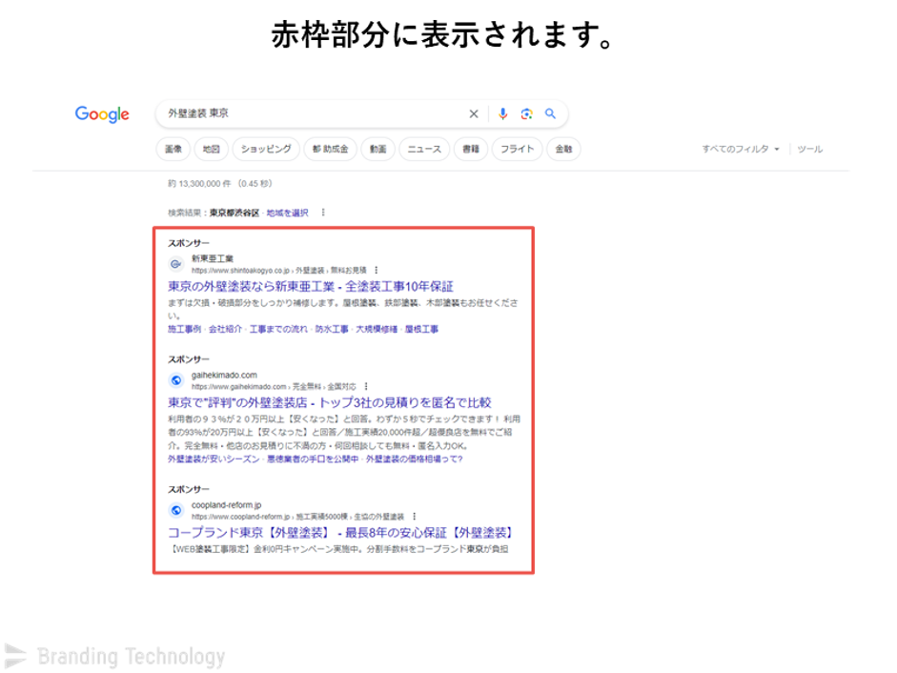The image size is (897, 673).
Task: Click the 新東亜工業 site favicon
Action: click(176, 264)
